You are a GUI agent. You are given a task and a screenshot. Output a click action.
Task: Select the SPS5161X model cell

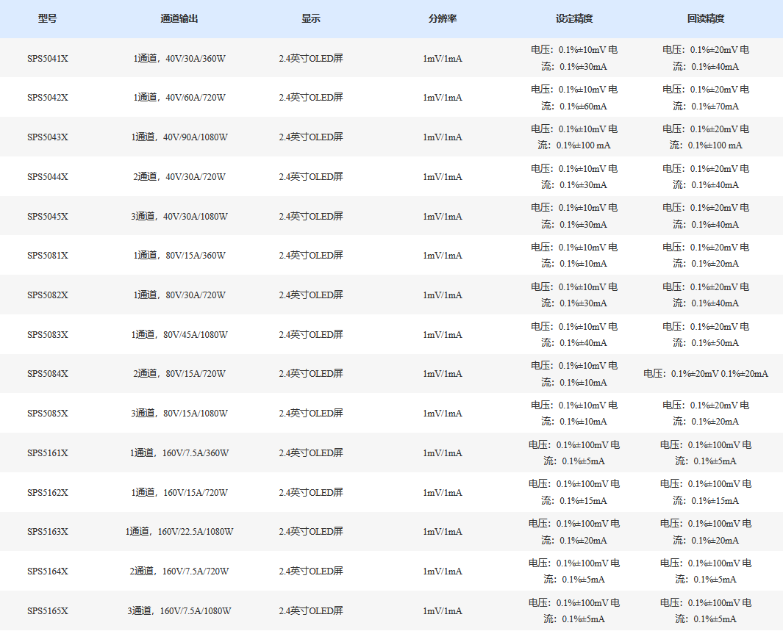48,453
